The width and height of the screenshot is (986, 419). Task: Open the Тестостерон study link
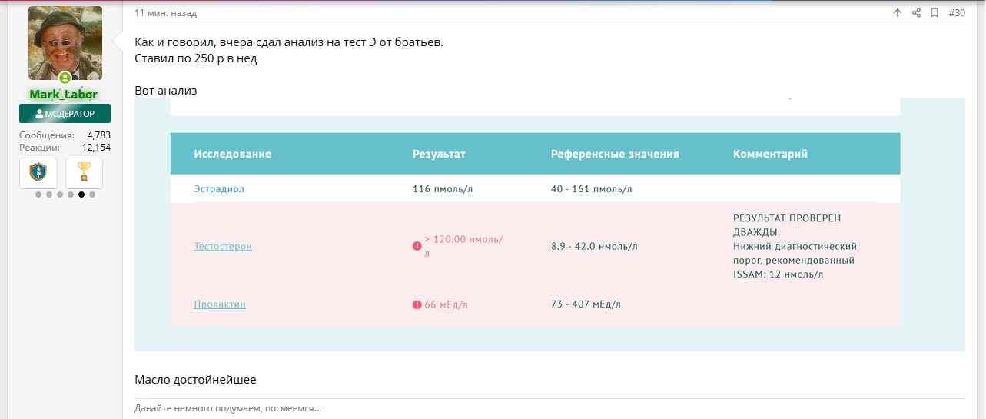click(223, 247)
